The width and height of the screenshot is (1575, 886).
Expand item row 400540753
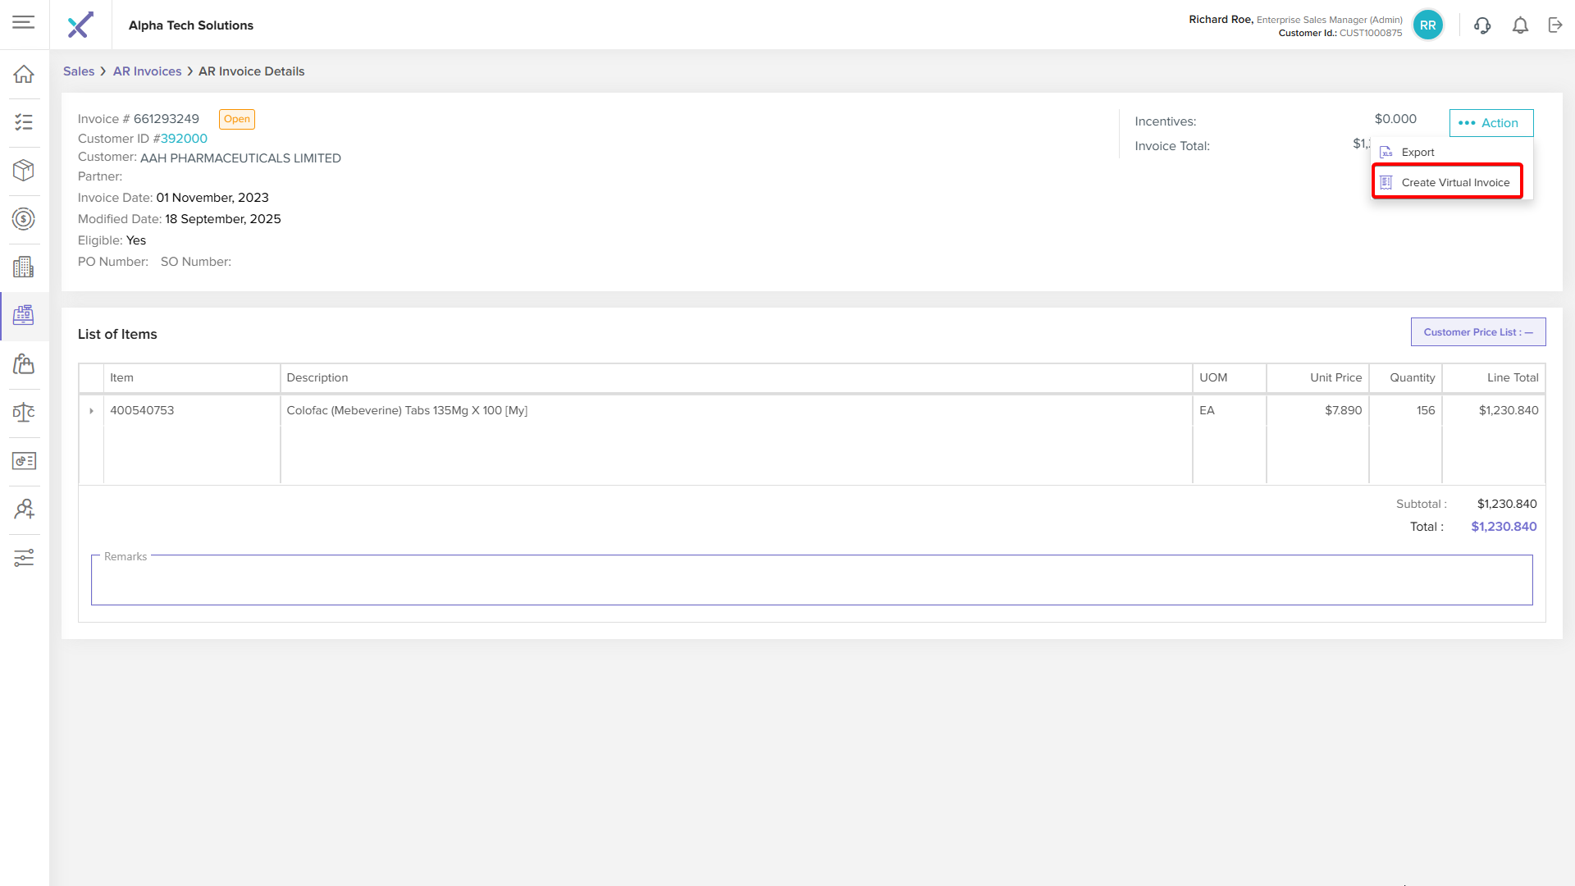coord(91,411)
